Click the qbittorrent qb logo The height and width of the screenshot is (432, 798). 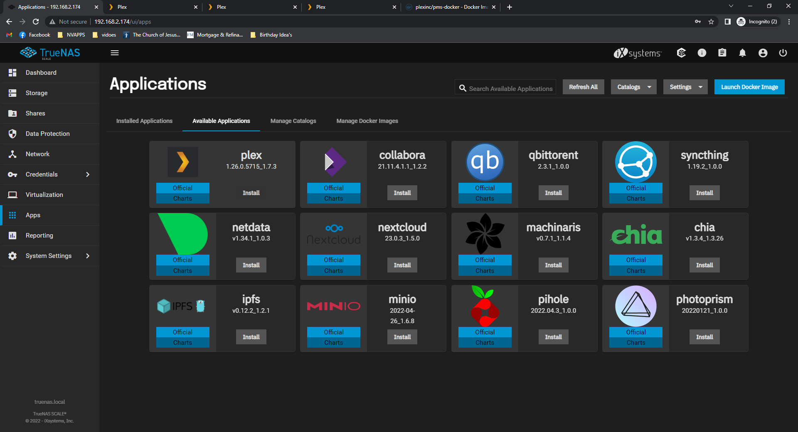tap(485, 162)
